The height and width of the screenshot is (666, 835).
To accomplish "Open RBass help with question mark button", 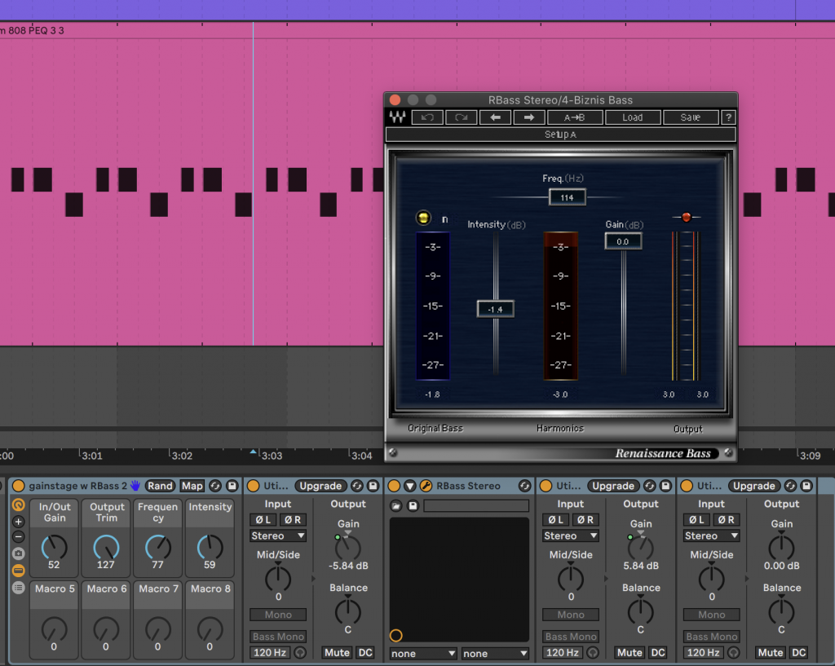I will tap(729, 117).
